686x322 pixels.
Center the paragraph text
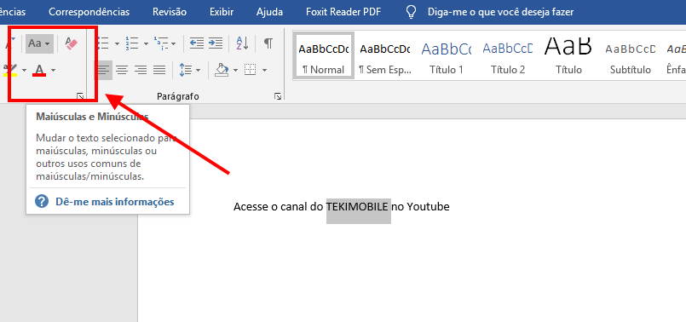click(122, 70)
